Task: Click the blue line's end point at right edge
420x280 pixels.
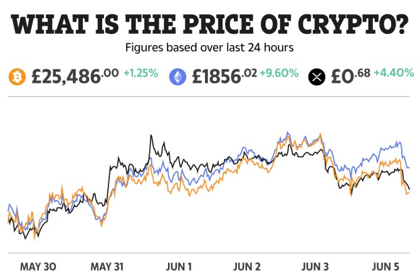Action: 409,168
